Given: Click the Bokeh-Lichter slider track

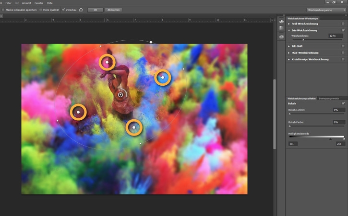Looking at the screenshot, I should click(x=317, y=114).
